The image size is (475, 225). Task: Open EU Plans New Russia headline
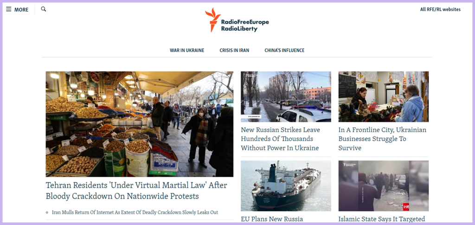click(x=272, y=219)
